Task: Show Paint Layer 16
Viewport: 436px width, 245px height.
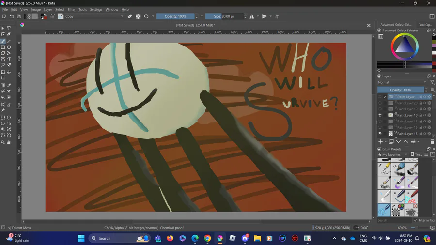Action: click(380, 127)
